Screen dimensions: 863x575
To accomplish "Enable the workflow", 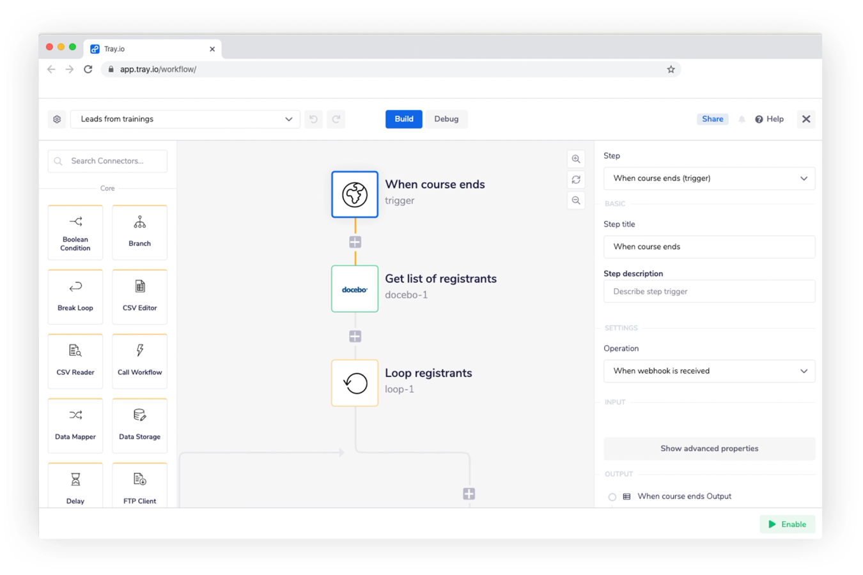I will point(787,524).
